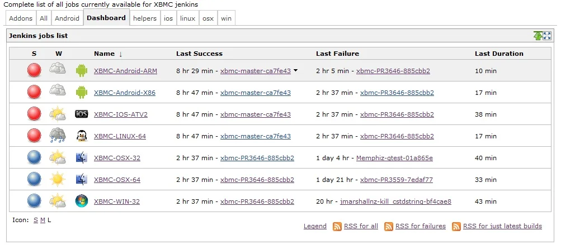Set icon size to Small
Screen dimensions: 561x245
coord(36,220)
